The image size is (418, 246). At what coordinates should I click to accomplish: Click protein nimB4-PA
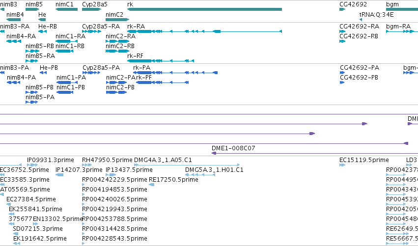[x=21, y=78]
